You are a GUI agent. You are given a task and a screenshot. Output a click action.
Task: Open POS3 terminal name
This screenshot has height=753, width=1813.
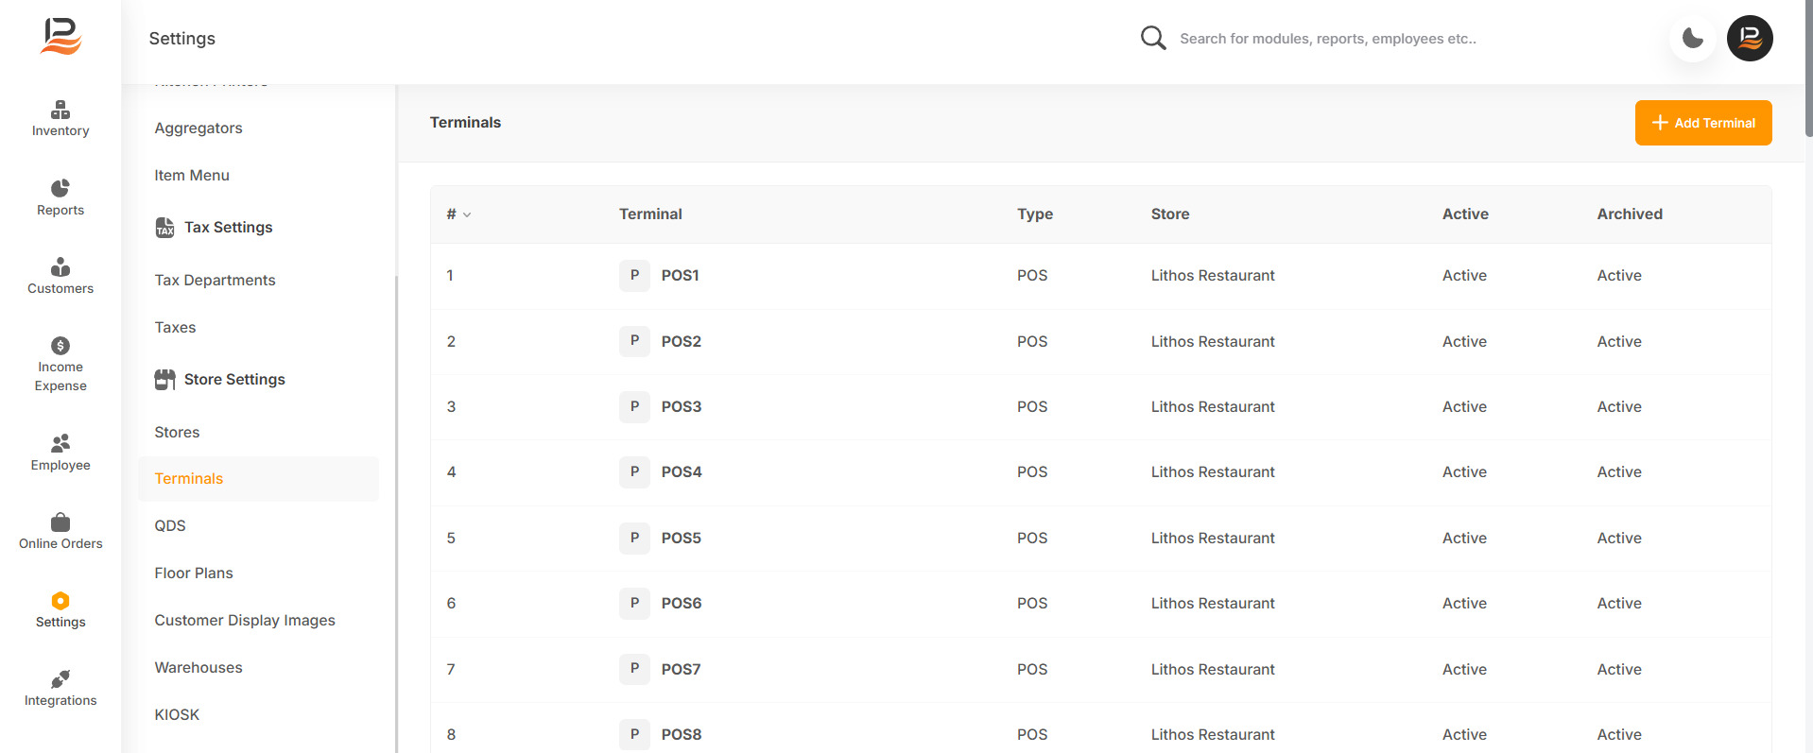681,407
